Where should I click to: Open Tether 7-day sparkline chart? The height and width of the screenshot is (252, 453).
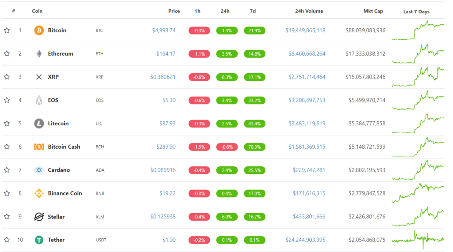(x=418, y=240)
